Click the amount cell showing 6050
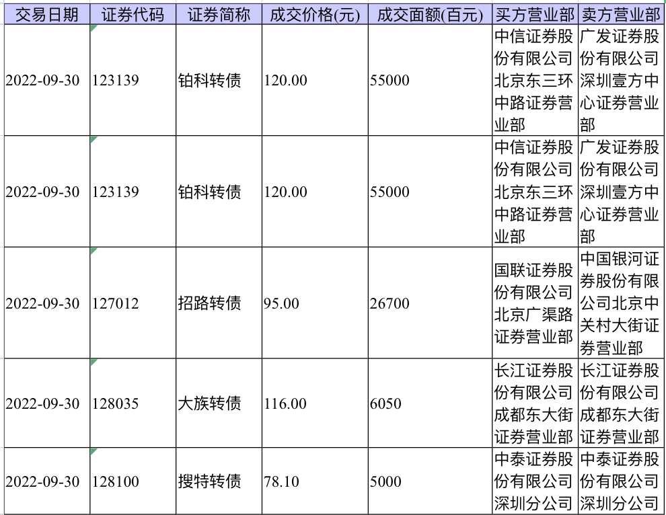Viewport: 666px width, 515px height. [431, 403]
